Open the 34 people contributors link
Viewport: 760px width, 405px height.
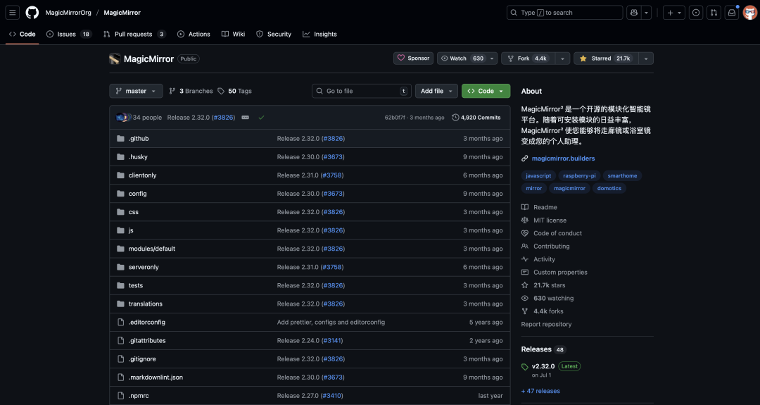tap(147, 118)
